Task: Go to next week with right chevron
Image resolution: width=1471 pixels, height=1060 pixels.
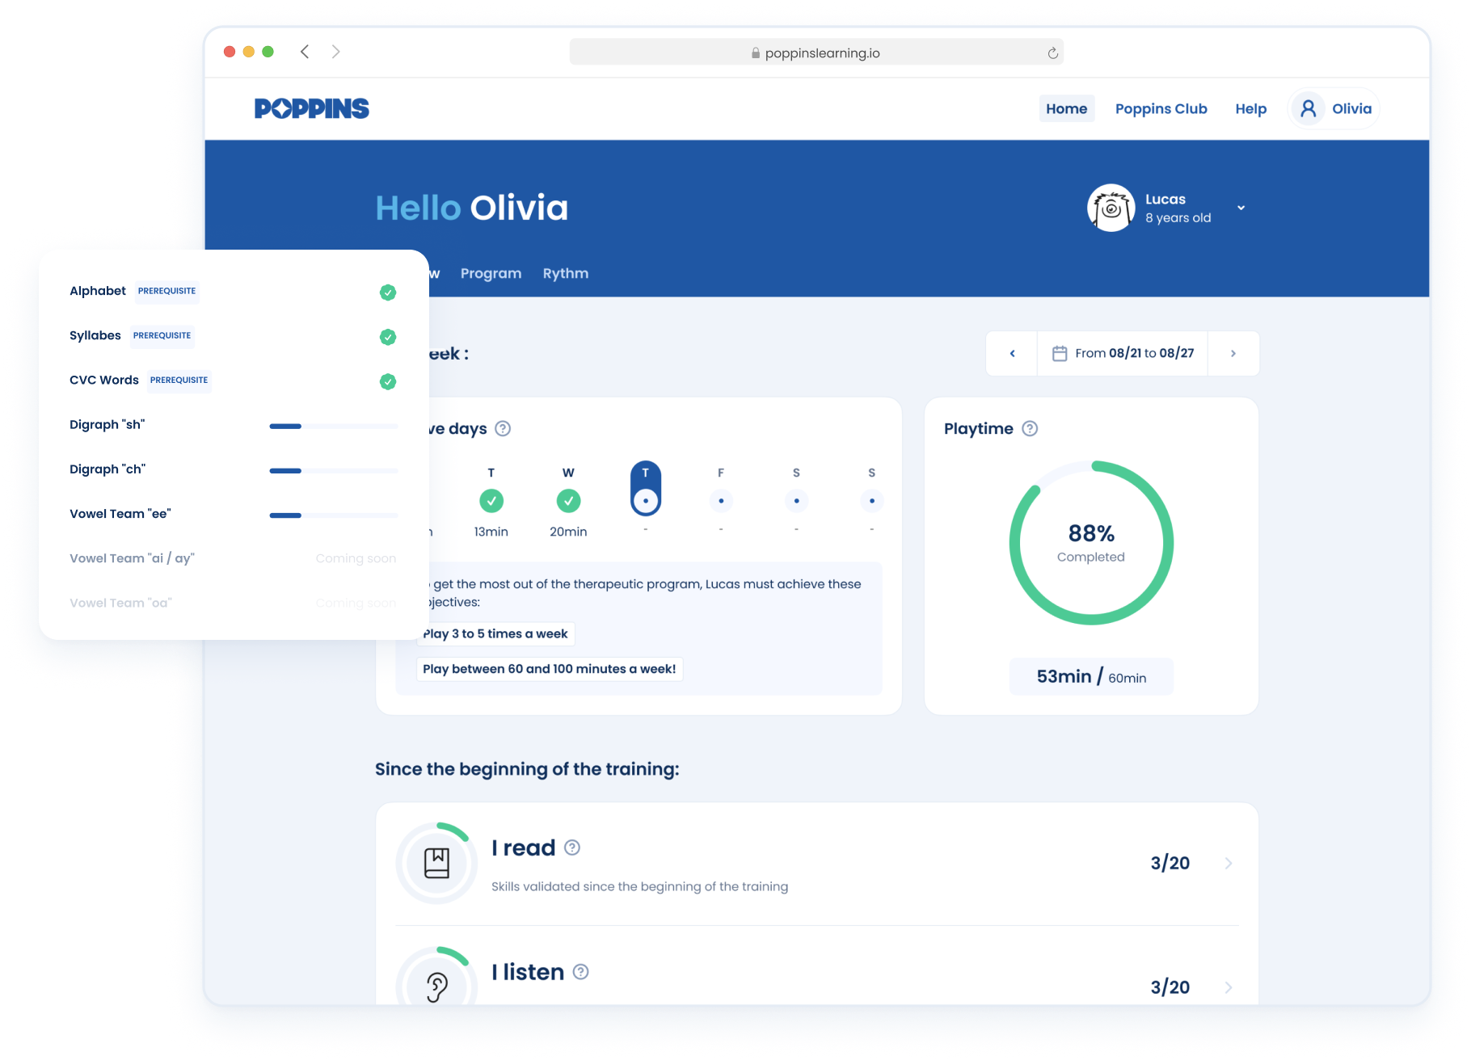Action: [x=1233, y=354]
